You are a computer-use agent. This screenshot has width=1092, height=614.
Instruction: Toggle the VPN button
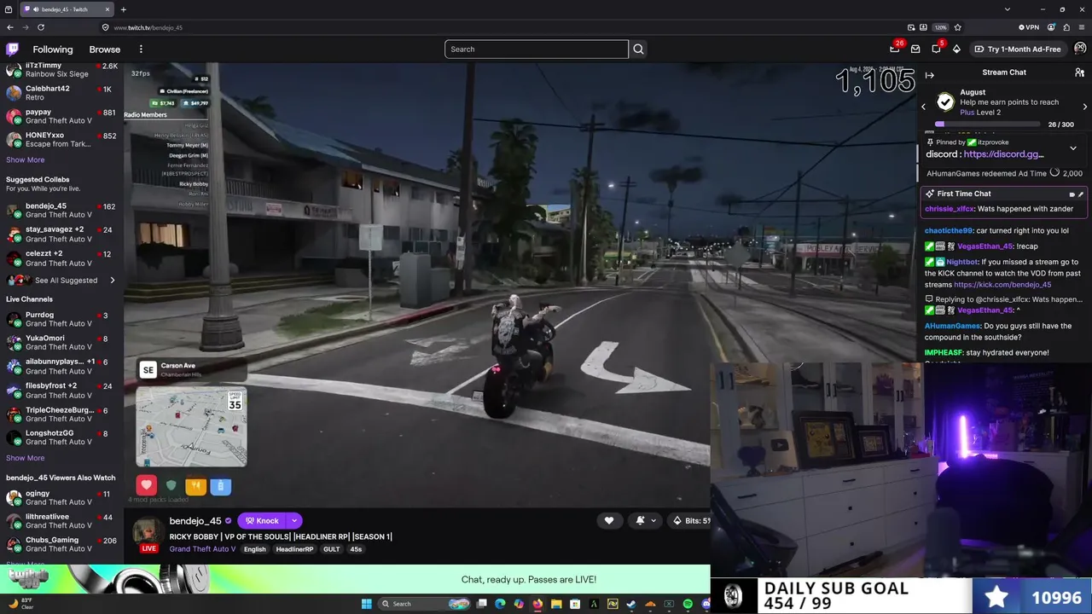[1030, 27]
